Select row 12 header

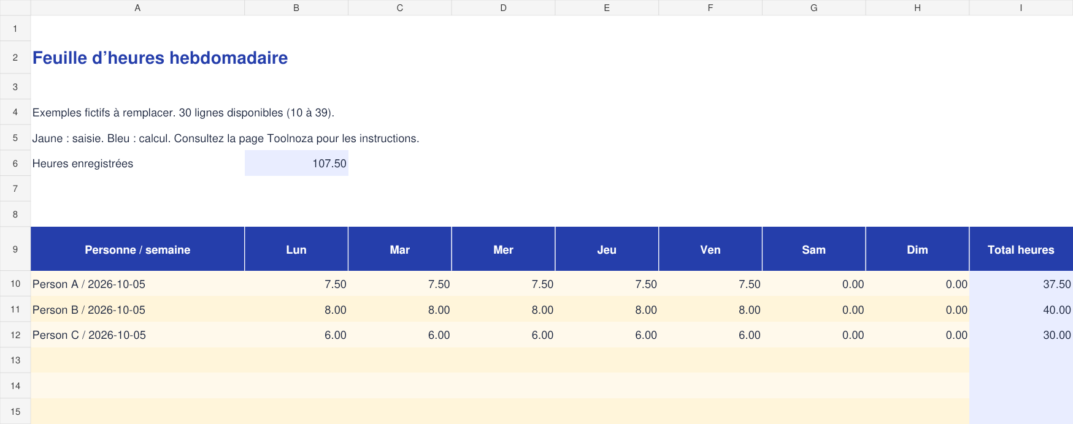click(x=15, y=335)
